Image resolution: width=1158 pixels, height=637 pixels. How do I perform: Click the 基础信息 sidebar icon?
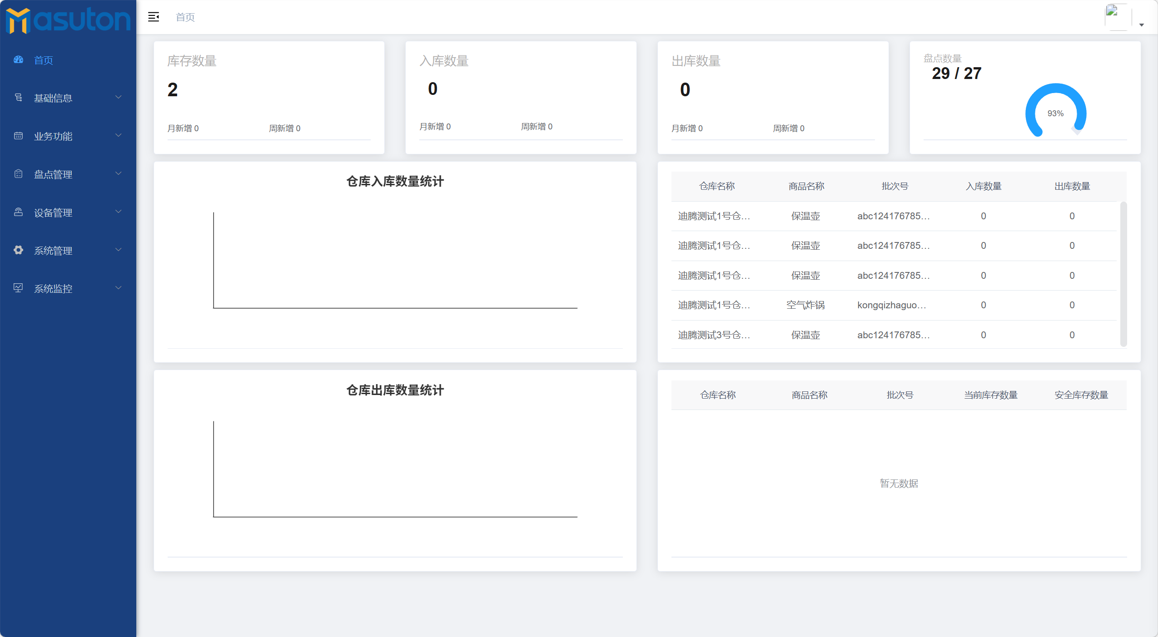click(18, 97)
